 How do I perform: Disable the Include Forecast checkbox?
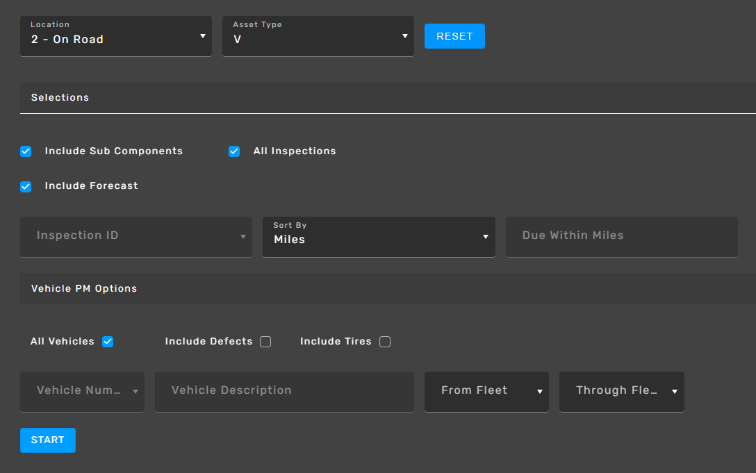pyautogui.click(x=26, y=186)
